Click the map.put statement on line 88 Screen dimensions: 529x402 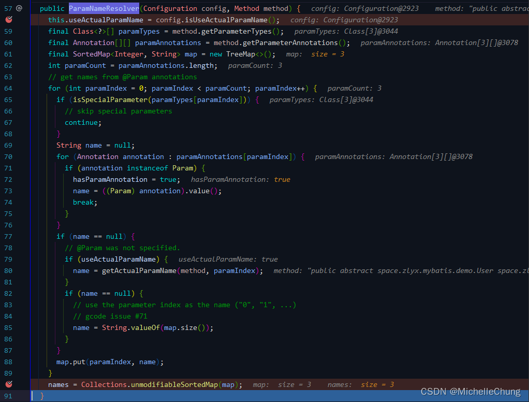[110, 362]
